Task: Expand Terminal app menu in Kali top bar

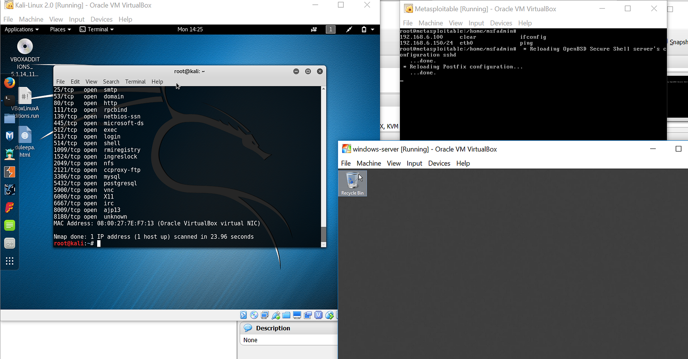Action: pos(97,29)
